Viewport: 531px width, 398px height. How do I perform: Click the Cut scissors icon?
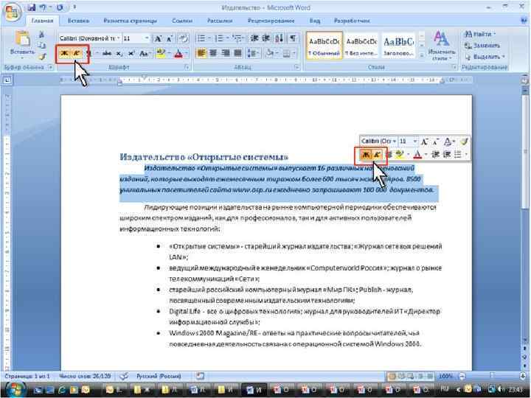tap(41, 35)
